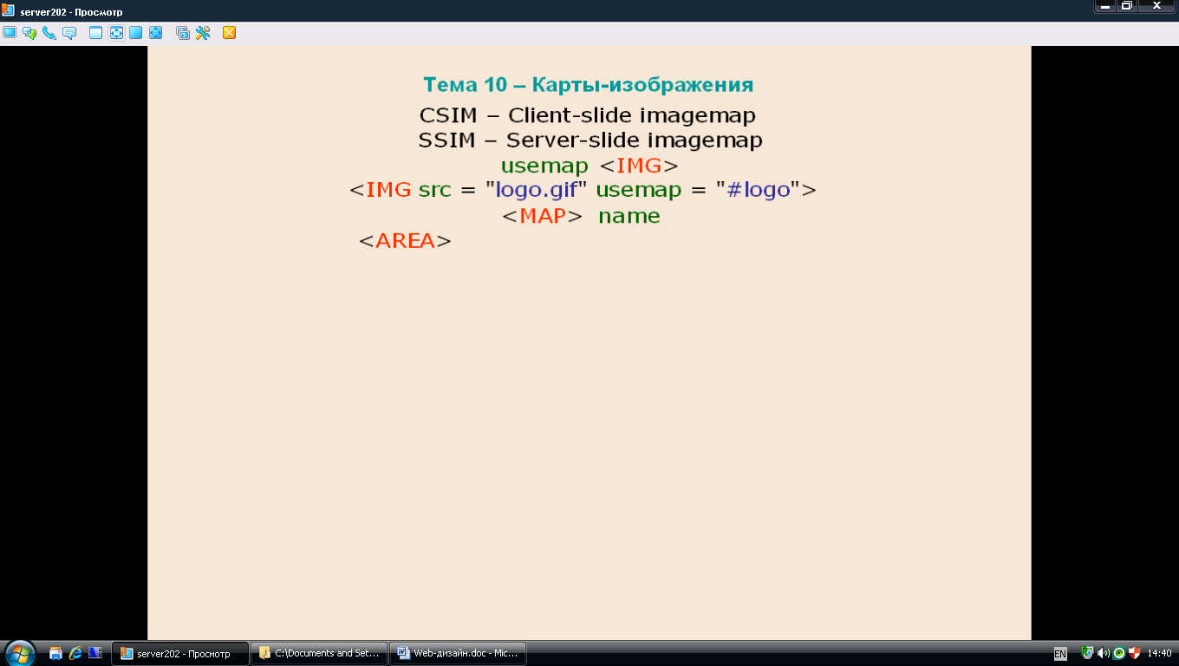Click the show desktop quick launch icon
The image size is (1179, 666).
[x=56, y=653]
